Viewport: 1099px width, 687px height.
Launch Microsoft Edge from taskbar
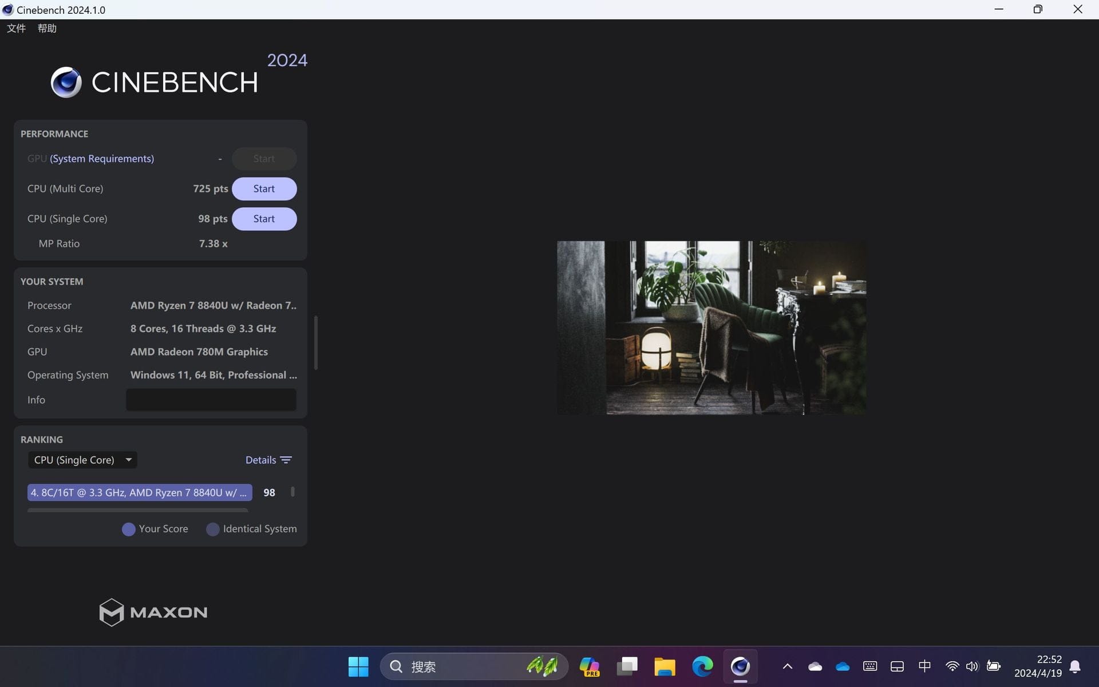702,666
